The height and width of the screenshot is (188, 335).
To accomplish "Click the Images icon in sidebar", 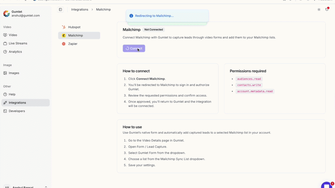I will coord(5,73).
